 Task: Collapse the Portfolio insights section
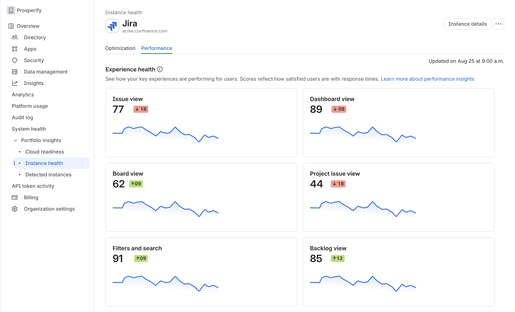[x=16, y=140]
